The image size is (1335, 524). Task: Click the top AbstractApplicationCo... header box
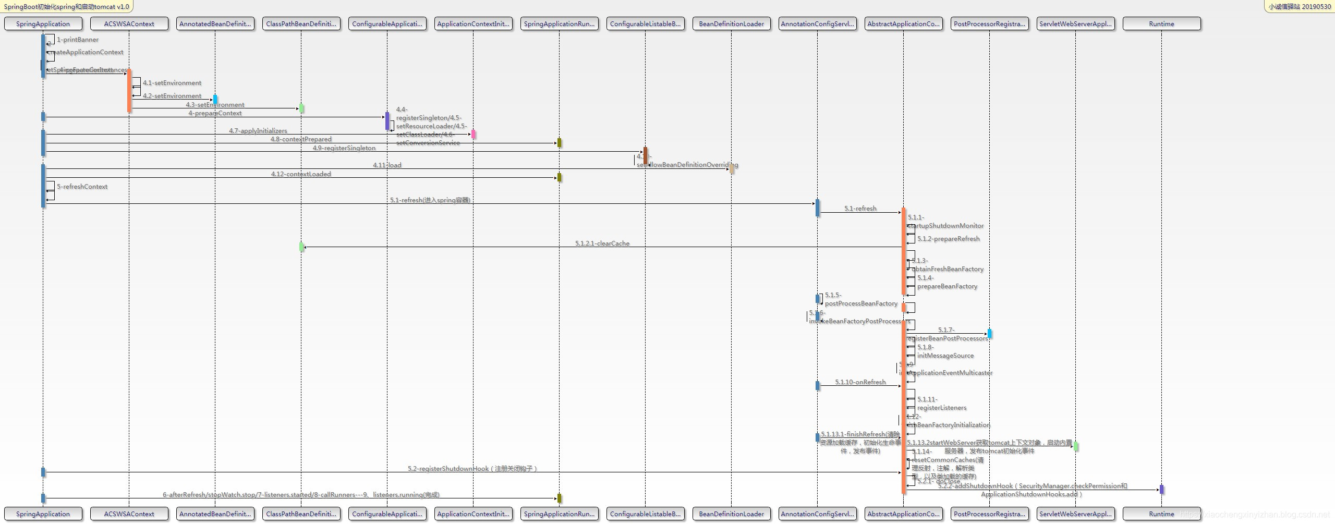click(903, 24)
